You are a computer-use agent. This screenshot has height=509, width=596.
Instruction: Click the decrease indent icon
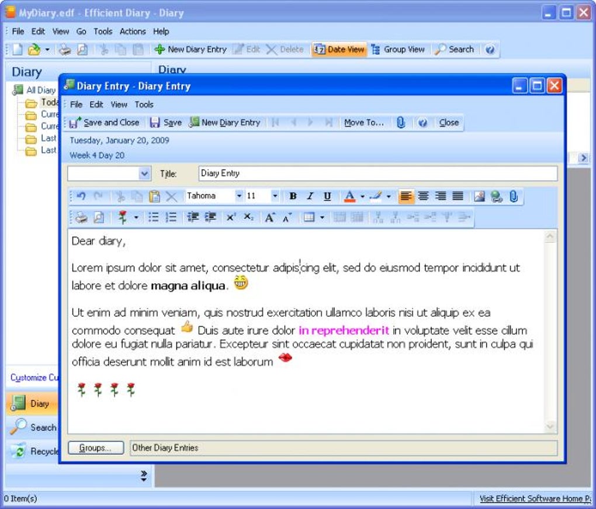click(193, 217)
